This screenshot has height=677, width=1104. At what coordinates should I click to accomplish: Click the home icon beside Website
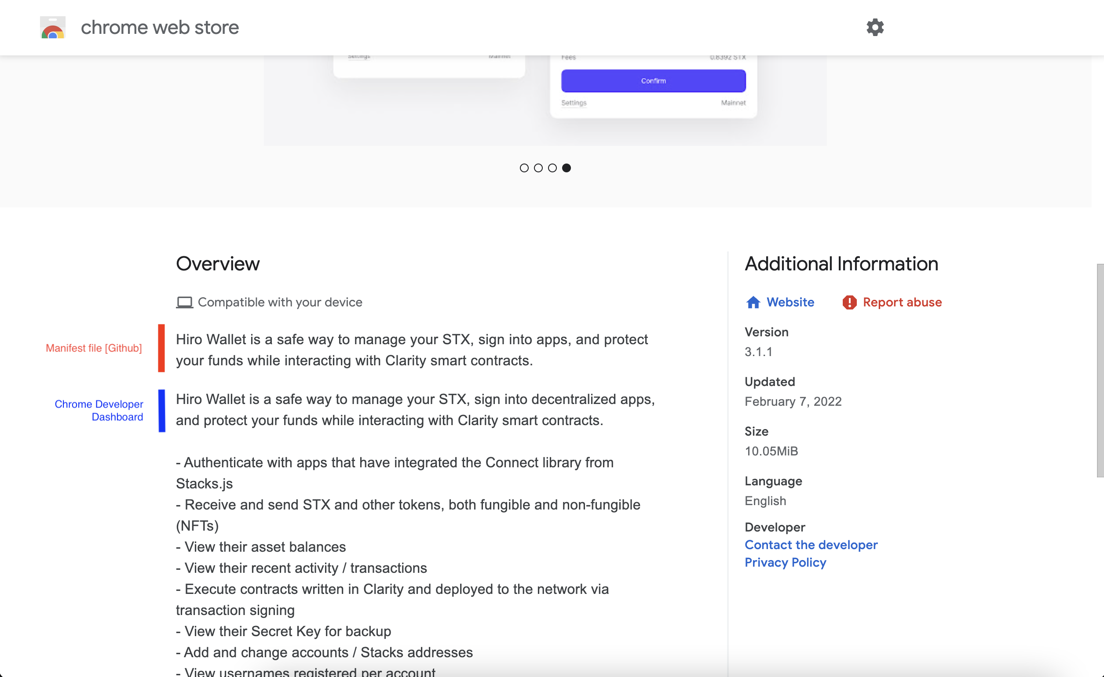point(753,302)
